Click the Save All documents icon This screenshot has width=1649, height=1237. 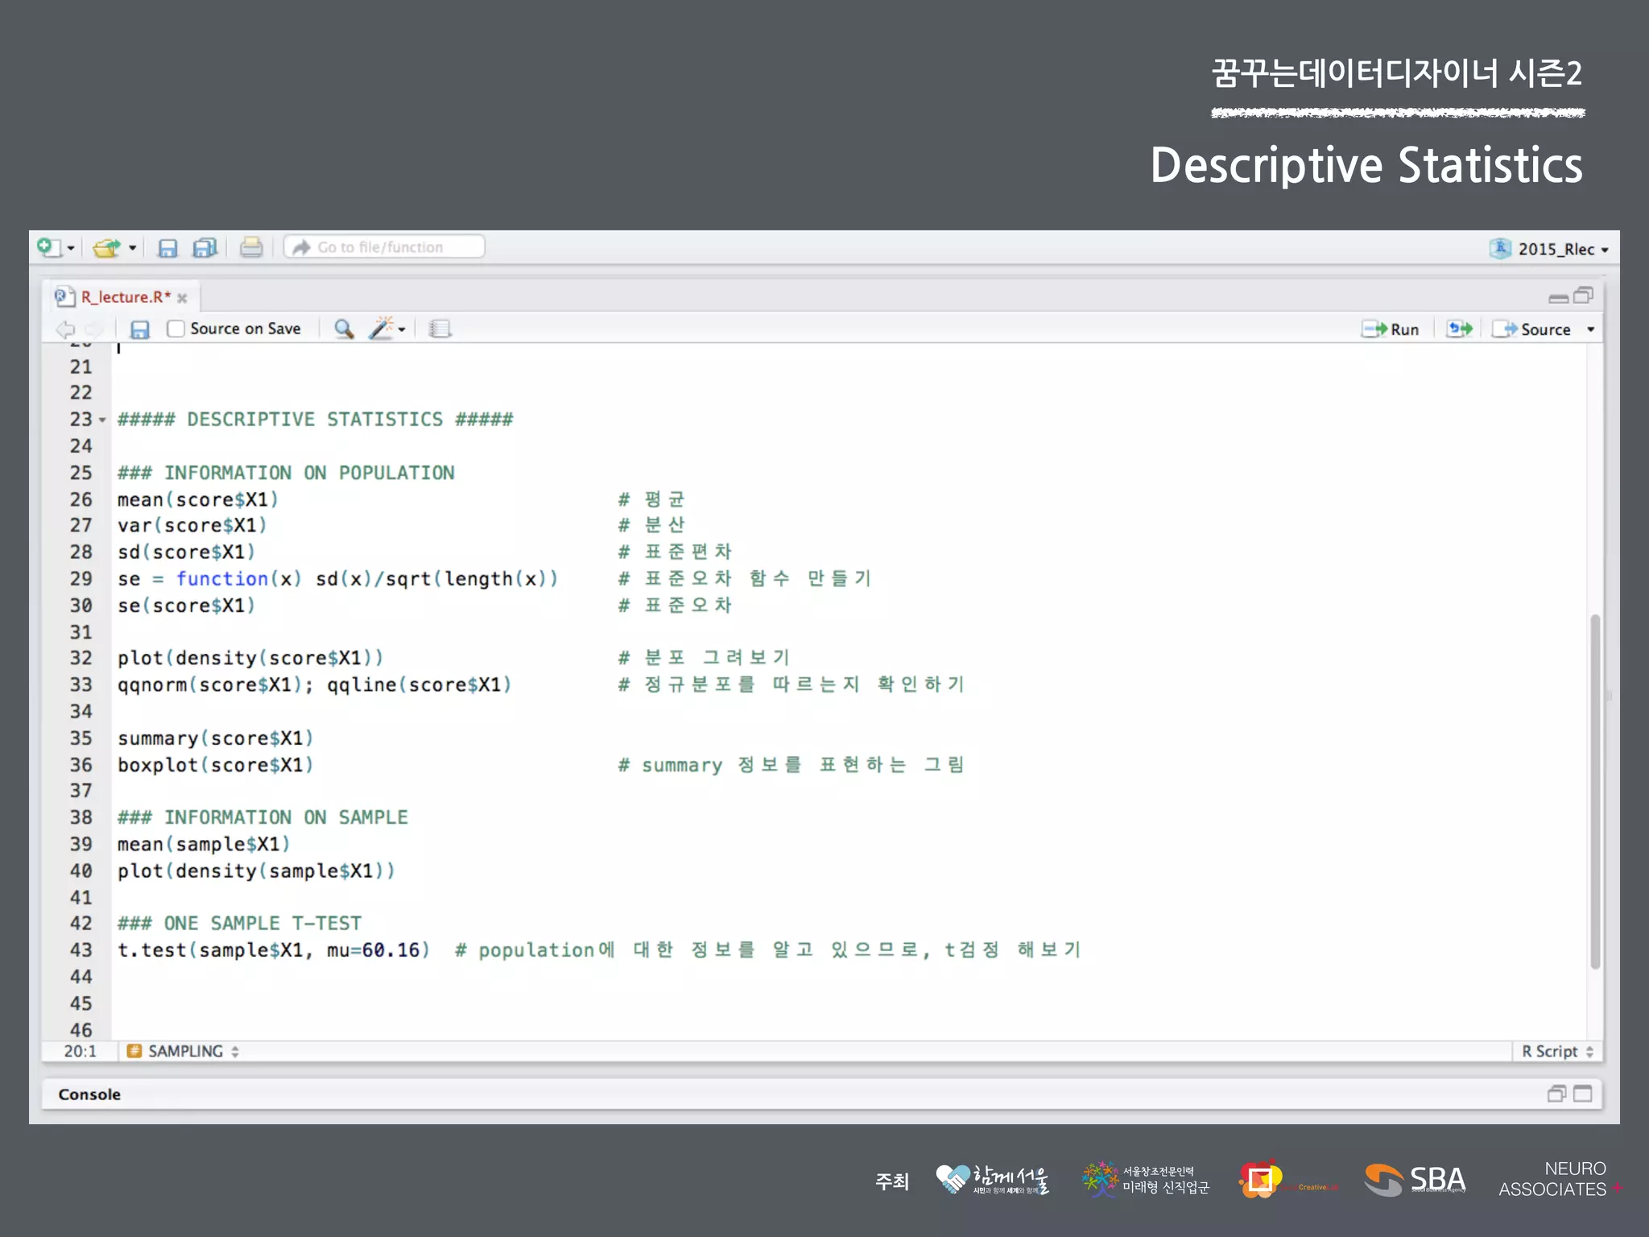point(205,248)
